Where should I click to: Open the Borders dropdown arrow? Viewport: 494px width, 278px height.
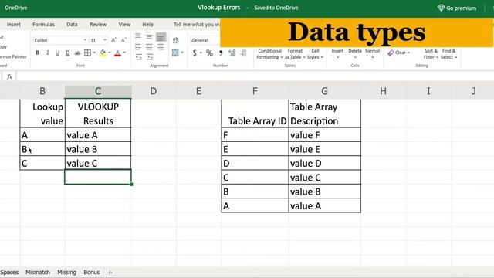click(x=94, y=53)
